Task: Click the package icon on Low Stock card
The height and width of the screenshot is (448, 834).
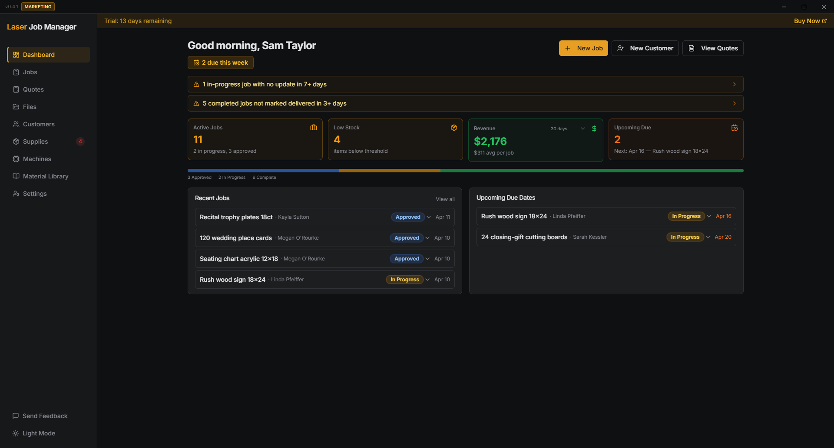Action: [454, 127]
